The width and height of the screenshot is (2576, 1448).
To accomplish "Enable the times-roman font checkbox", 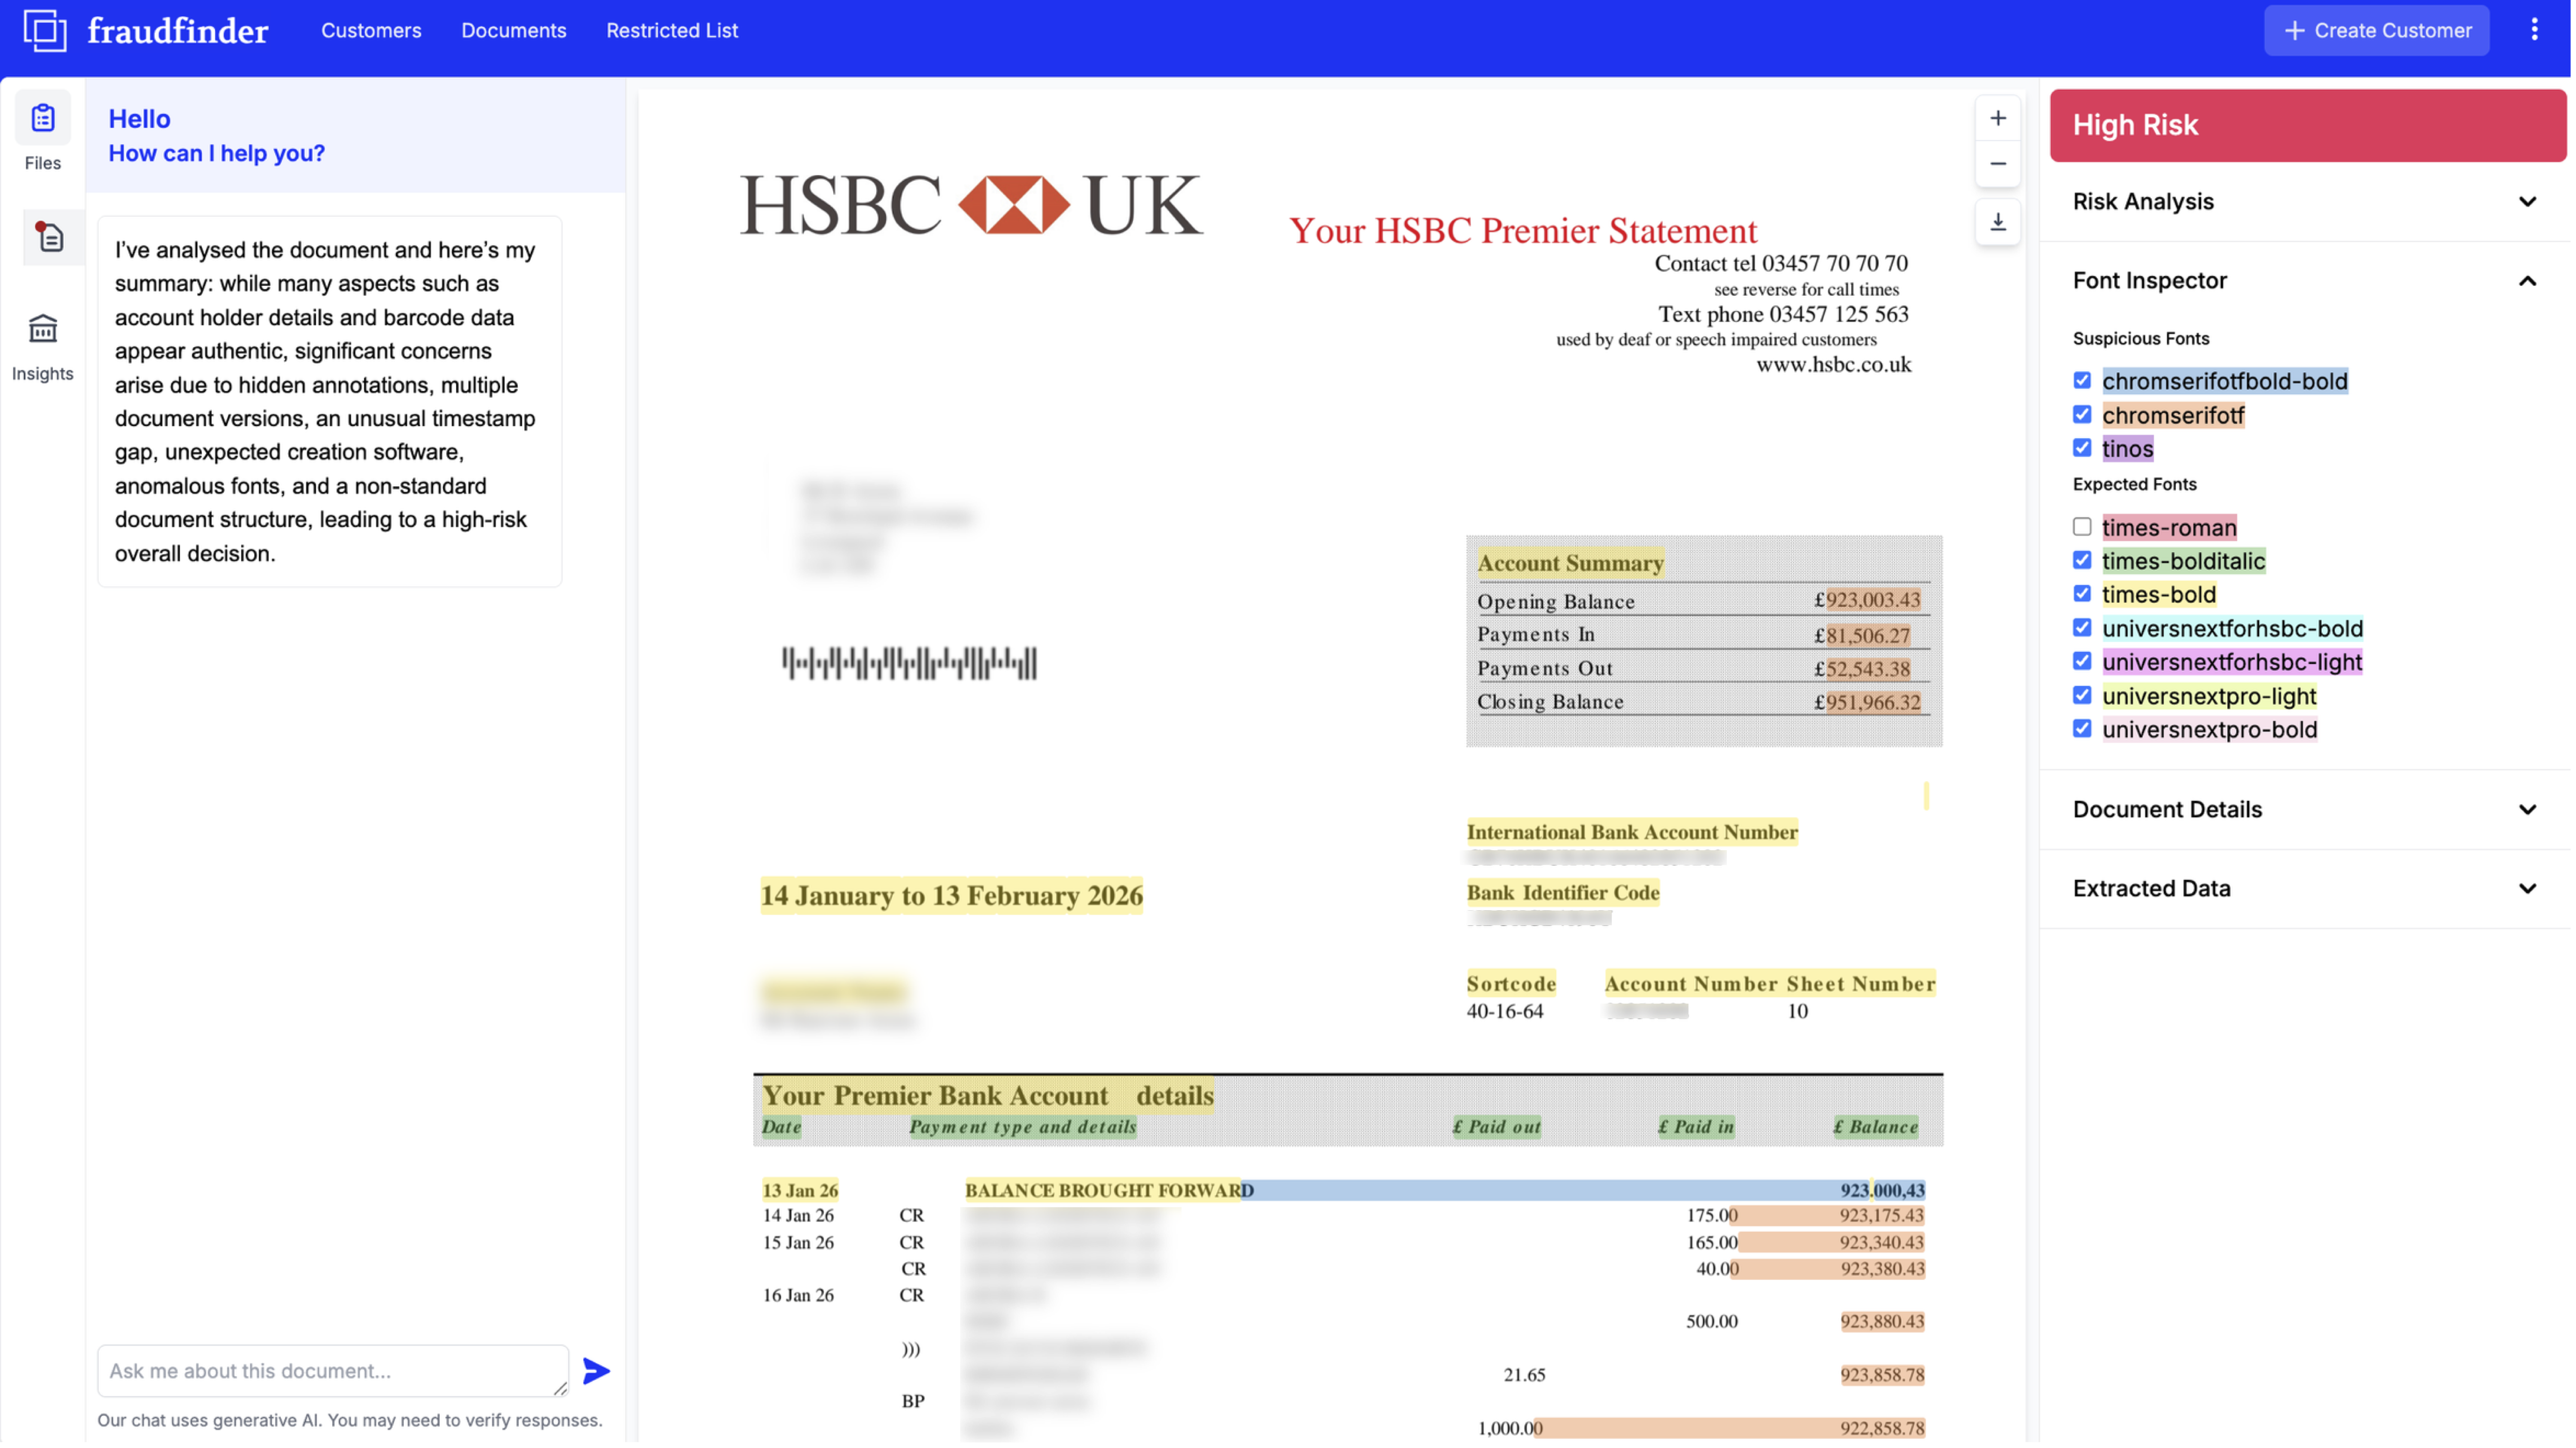I will (2082, 526).
